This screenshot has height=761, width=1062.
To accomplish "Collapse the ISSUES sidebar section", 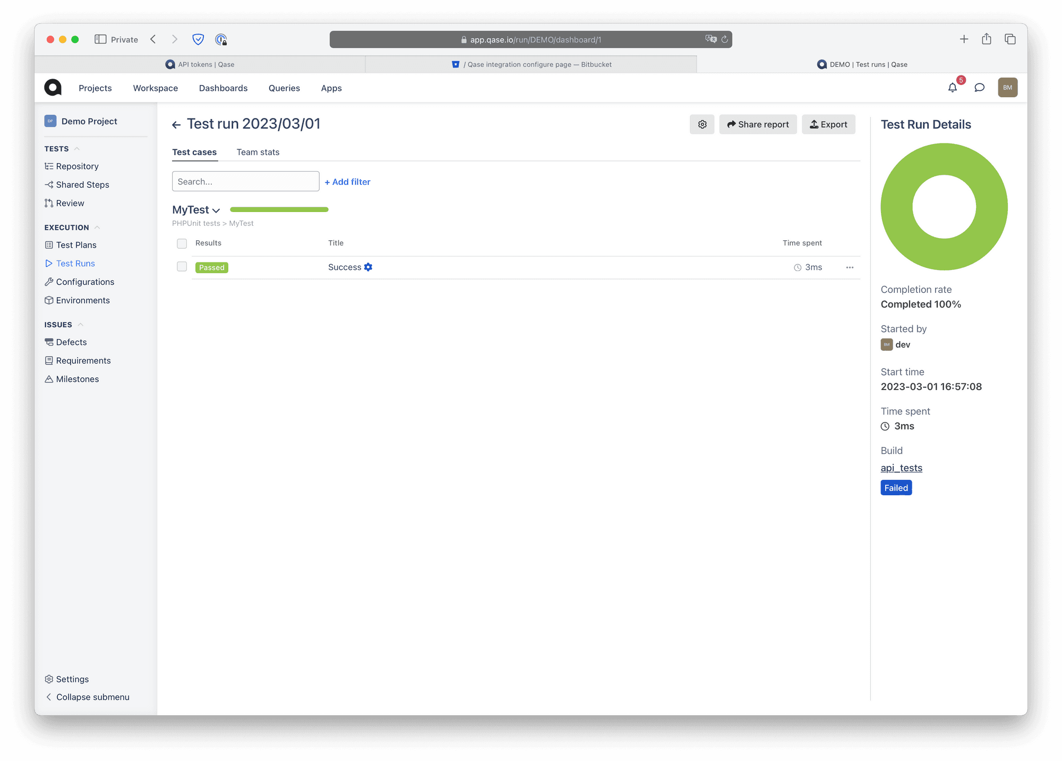I will coord(81,325).
